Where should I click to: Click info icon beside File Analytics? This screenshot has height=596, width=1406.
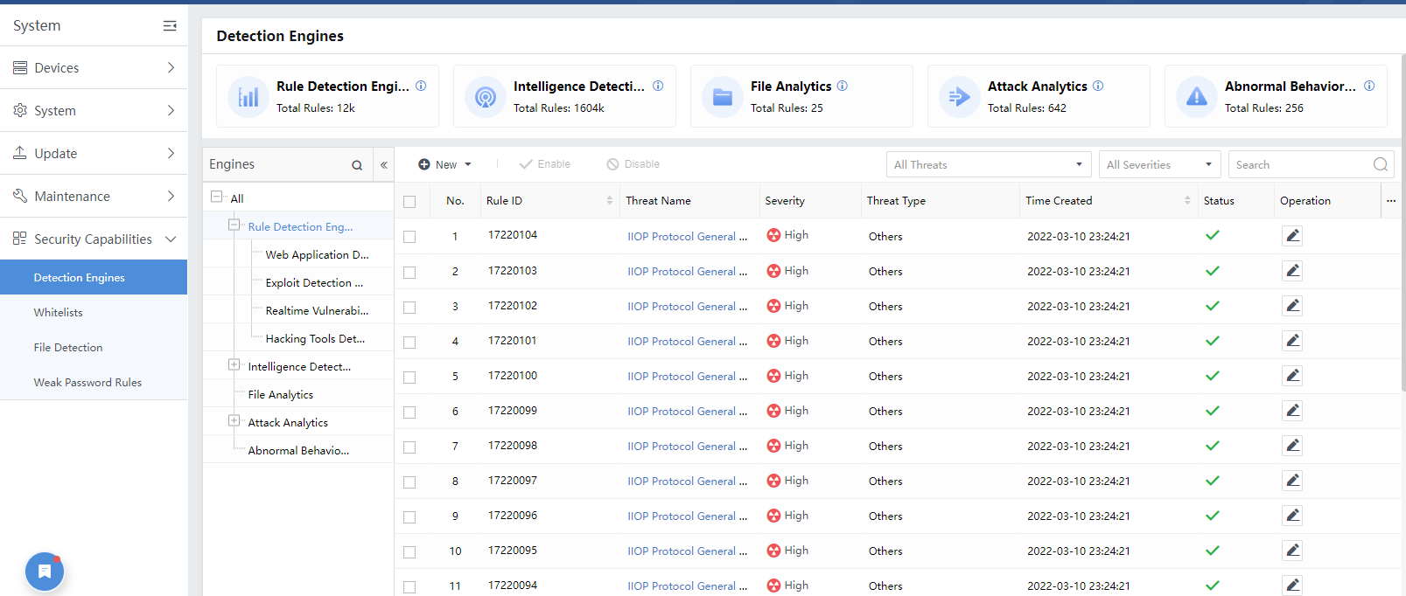842,86
